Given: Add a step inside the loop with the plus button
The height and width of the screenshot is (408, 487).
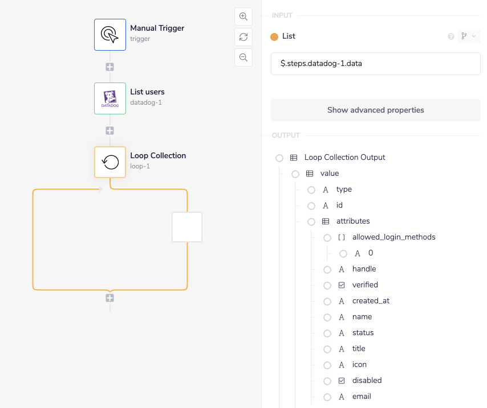Looking at the screenshot, I should point(109,298).
